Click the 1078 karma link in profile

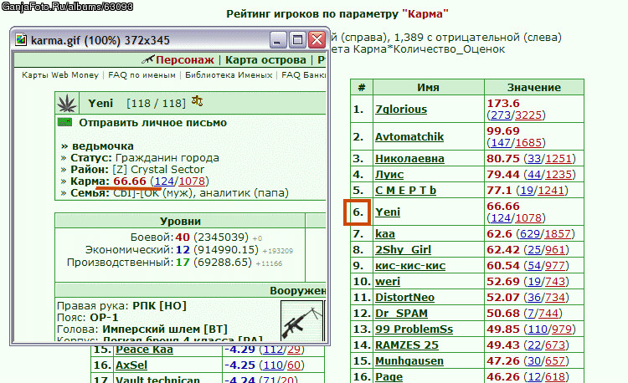pos(192,181)
